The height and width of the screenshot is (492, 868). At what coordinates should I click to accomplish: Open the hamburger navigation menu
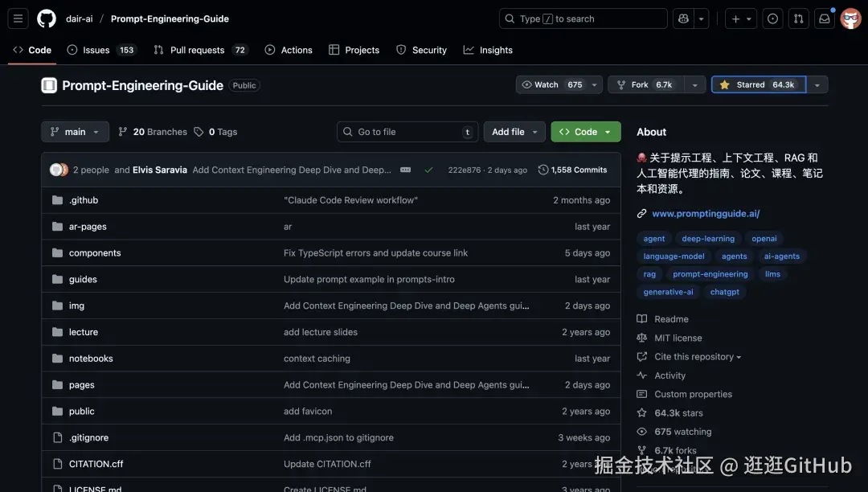[18, 18]
